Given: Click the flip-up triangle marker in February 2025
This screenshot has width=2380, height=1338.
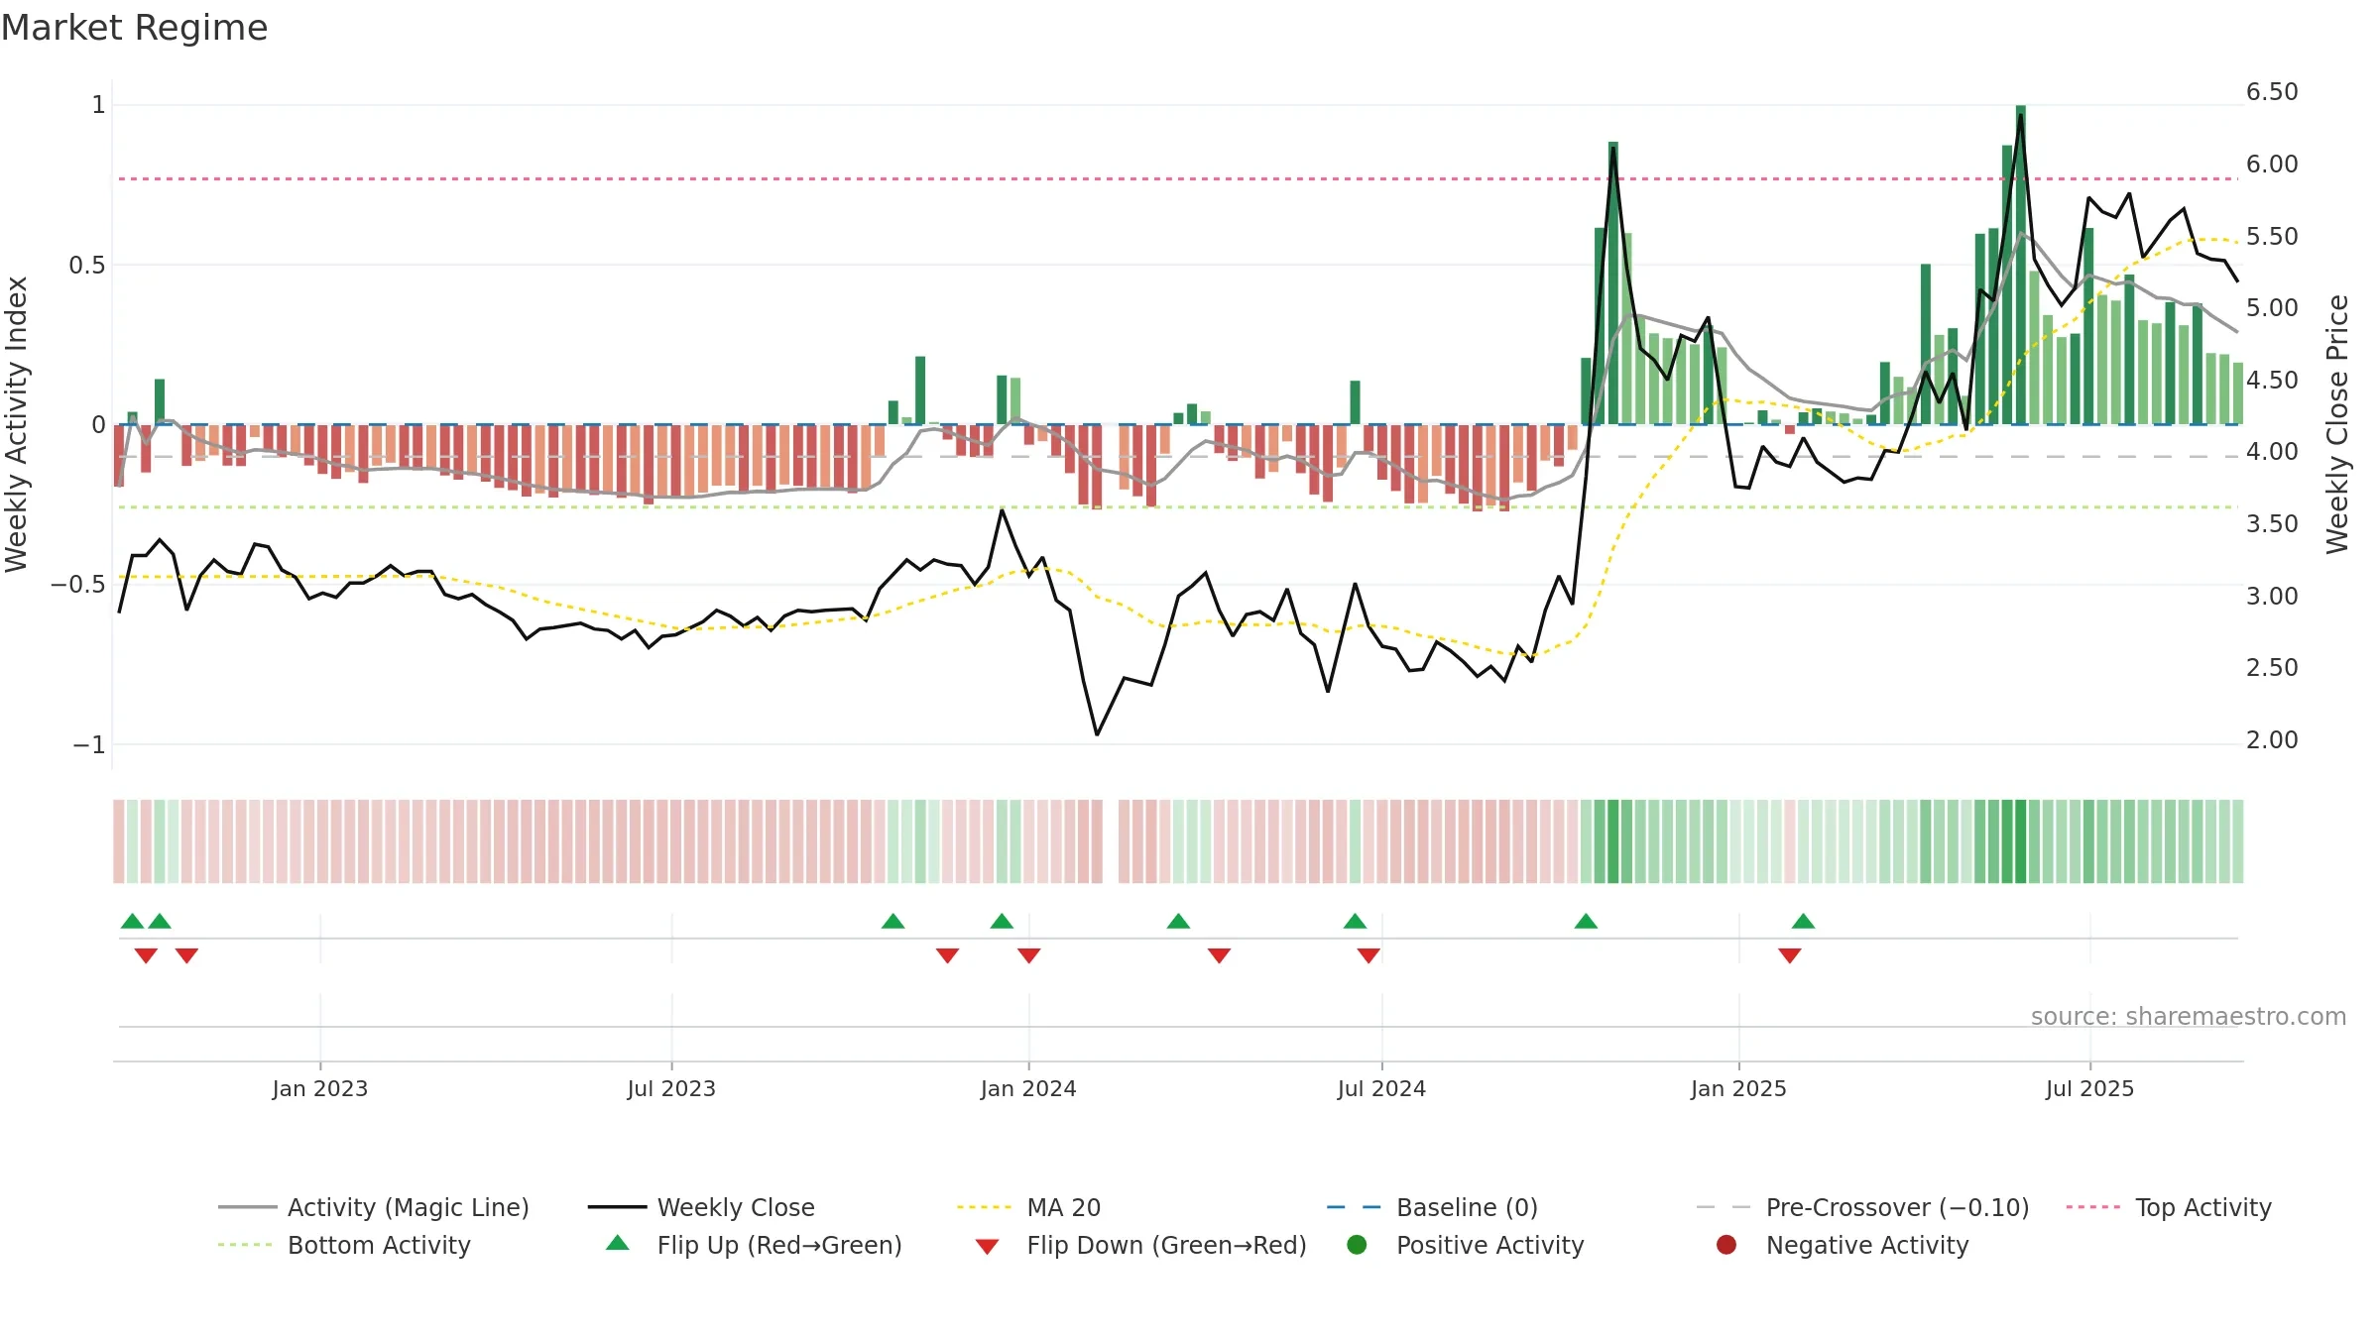Looking at the screenshot, I should pos(1803,922).
